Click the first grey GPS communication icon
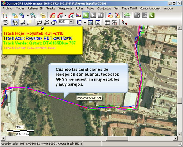Viewport: 183px width, 147px height. tap(137, 15)
